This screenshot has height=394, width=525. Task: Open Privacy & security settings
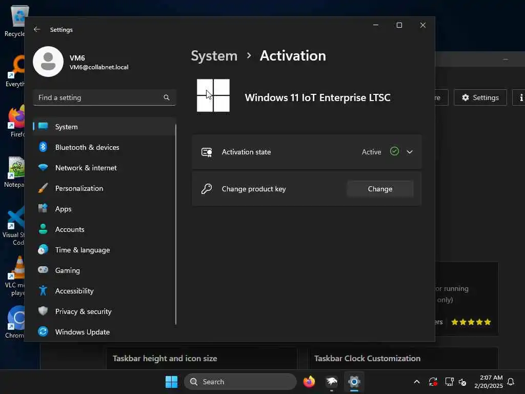click(x=105, y=311)
